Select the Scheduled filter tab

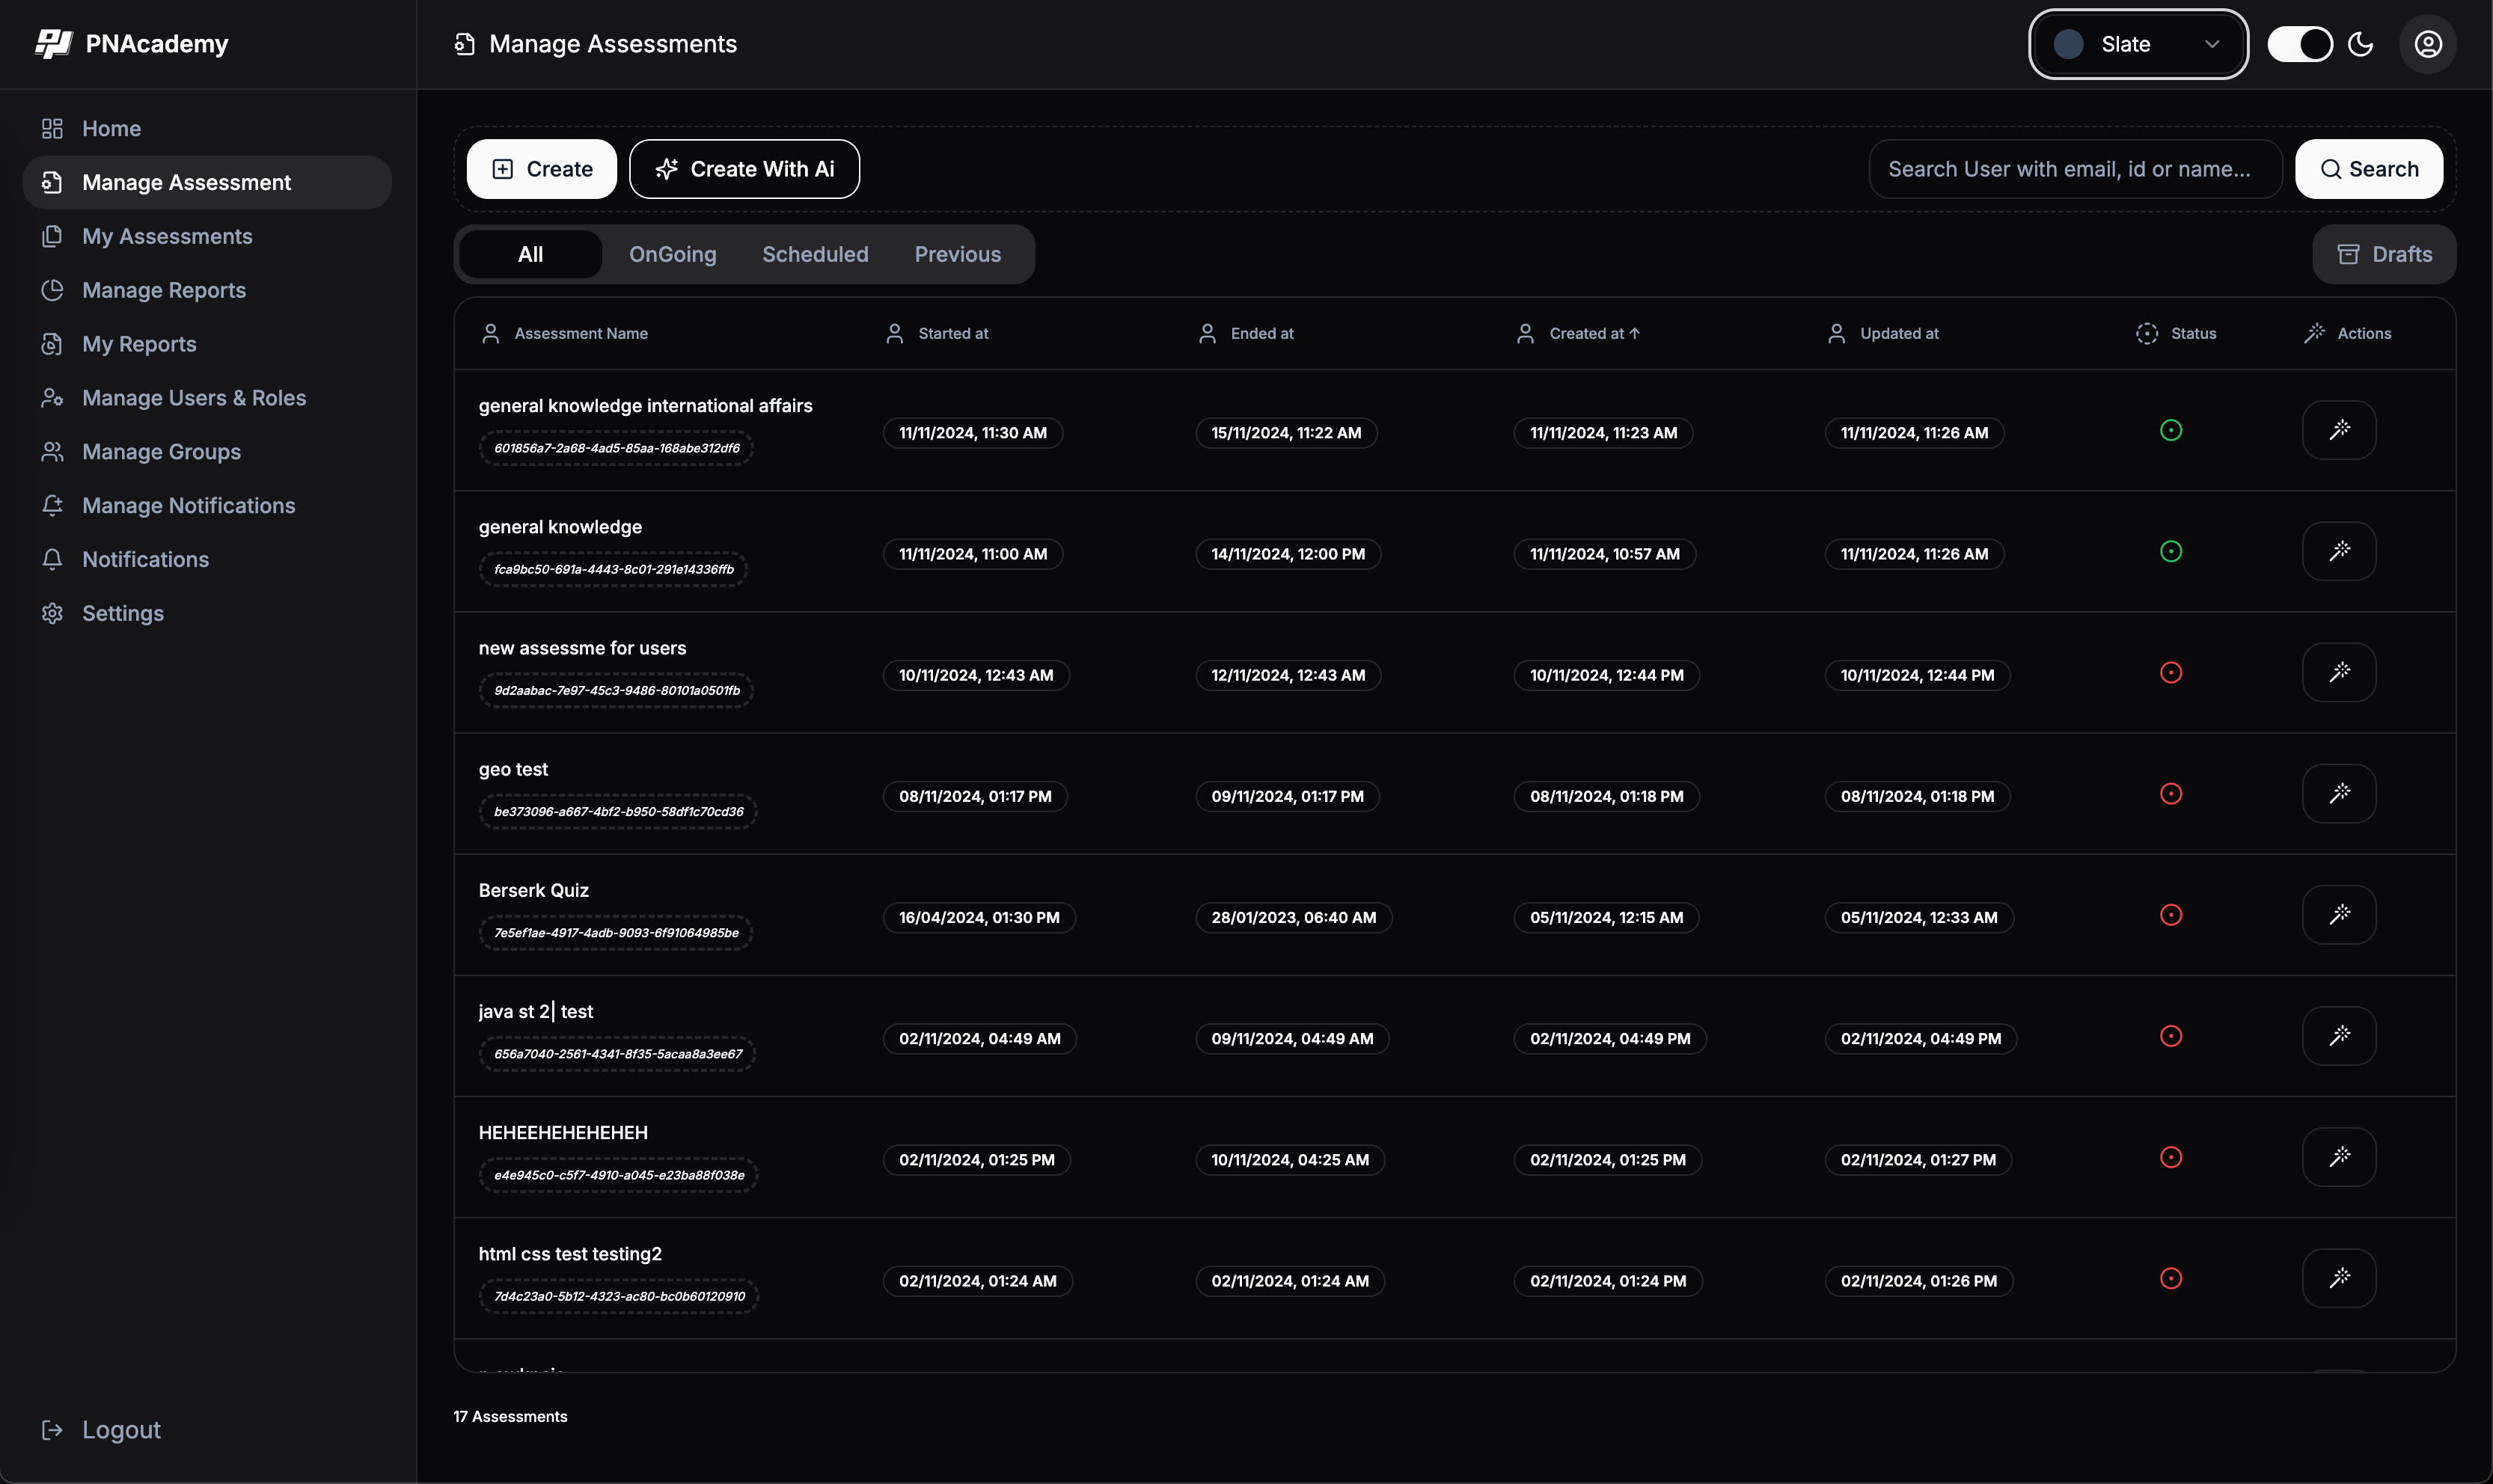[x=814, y=254]
